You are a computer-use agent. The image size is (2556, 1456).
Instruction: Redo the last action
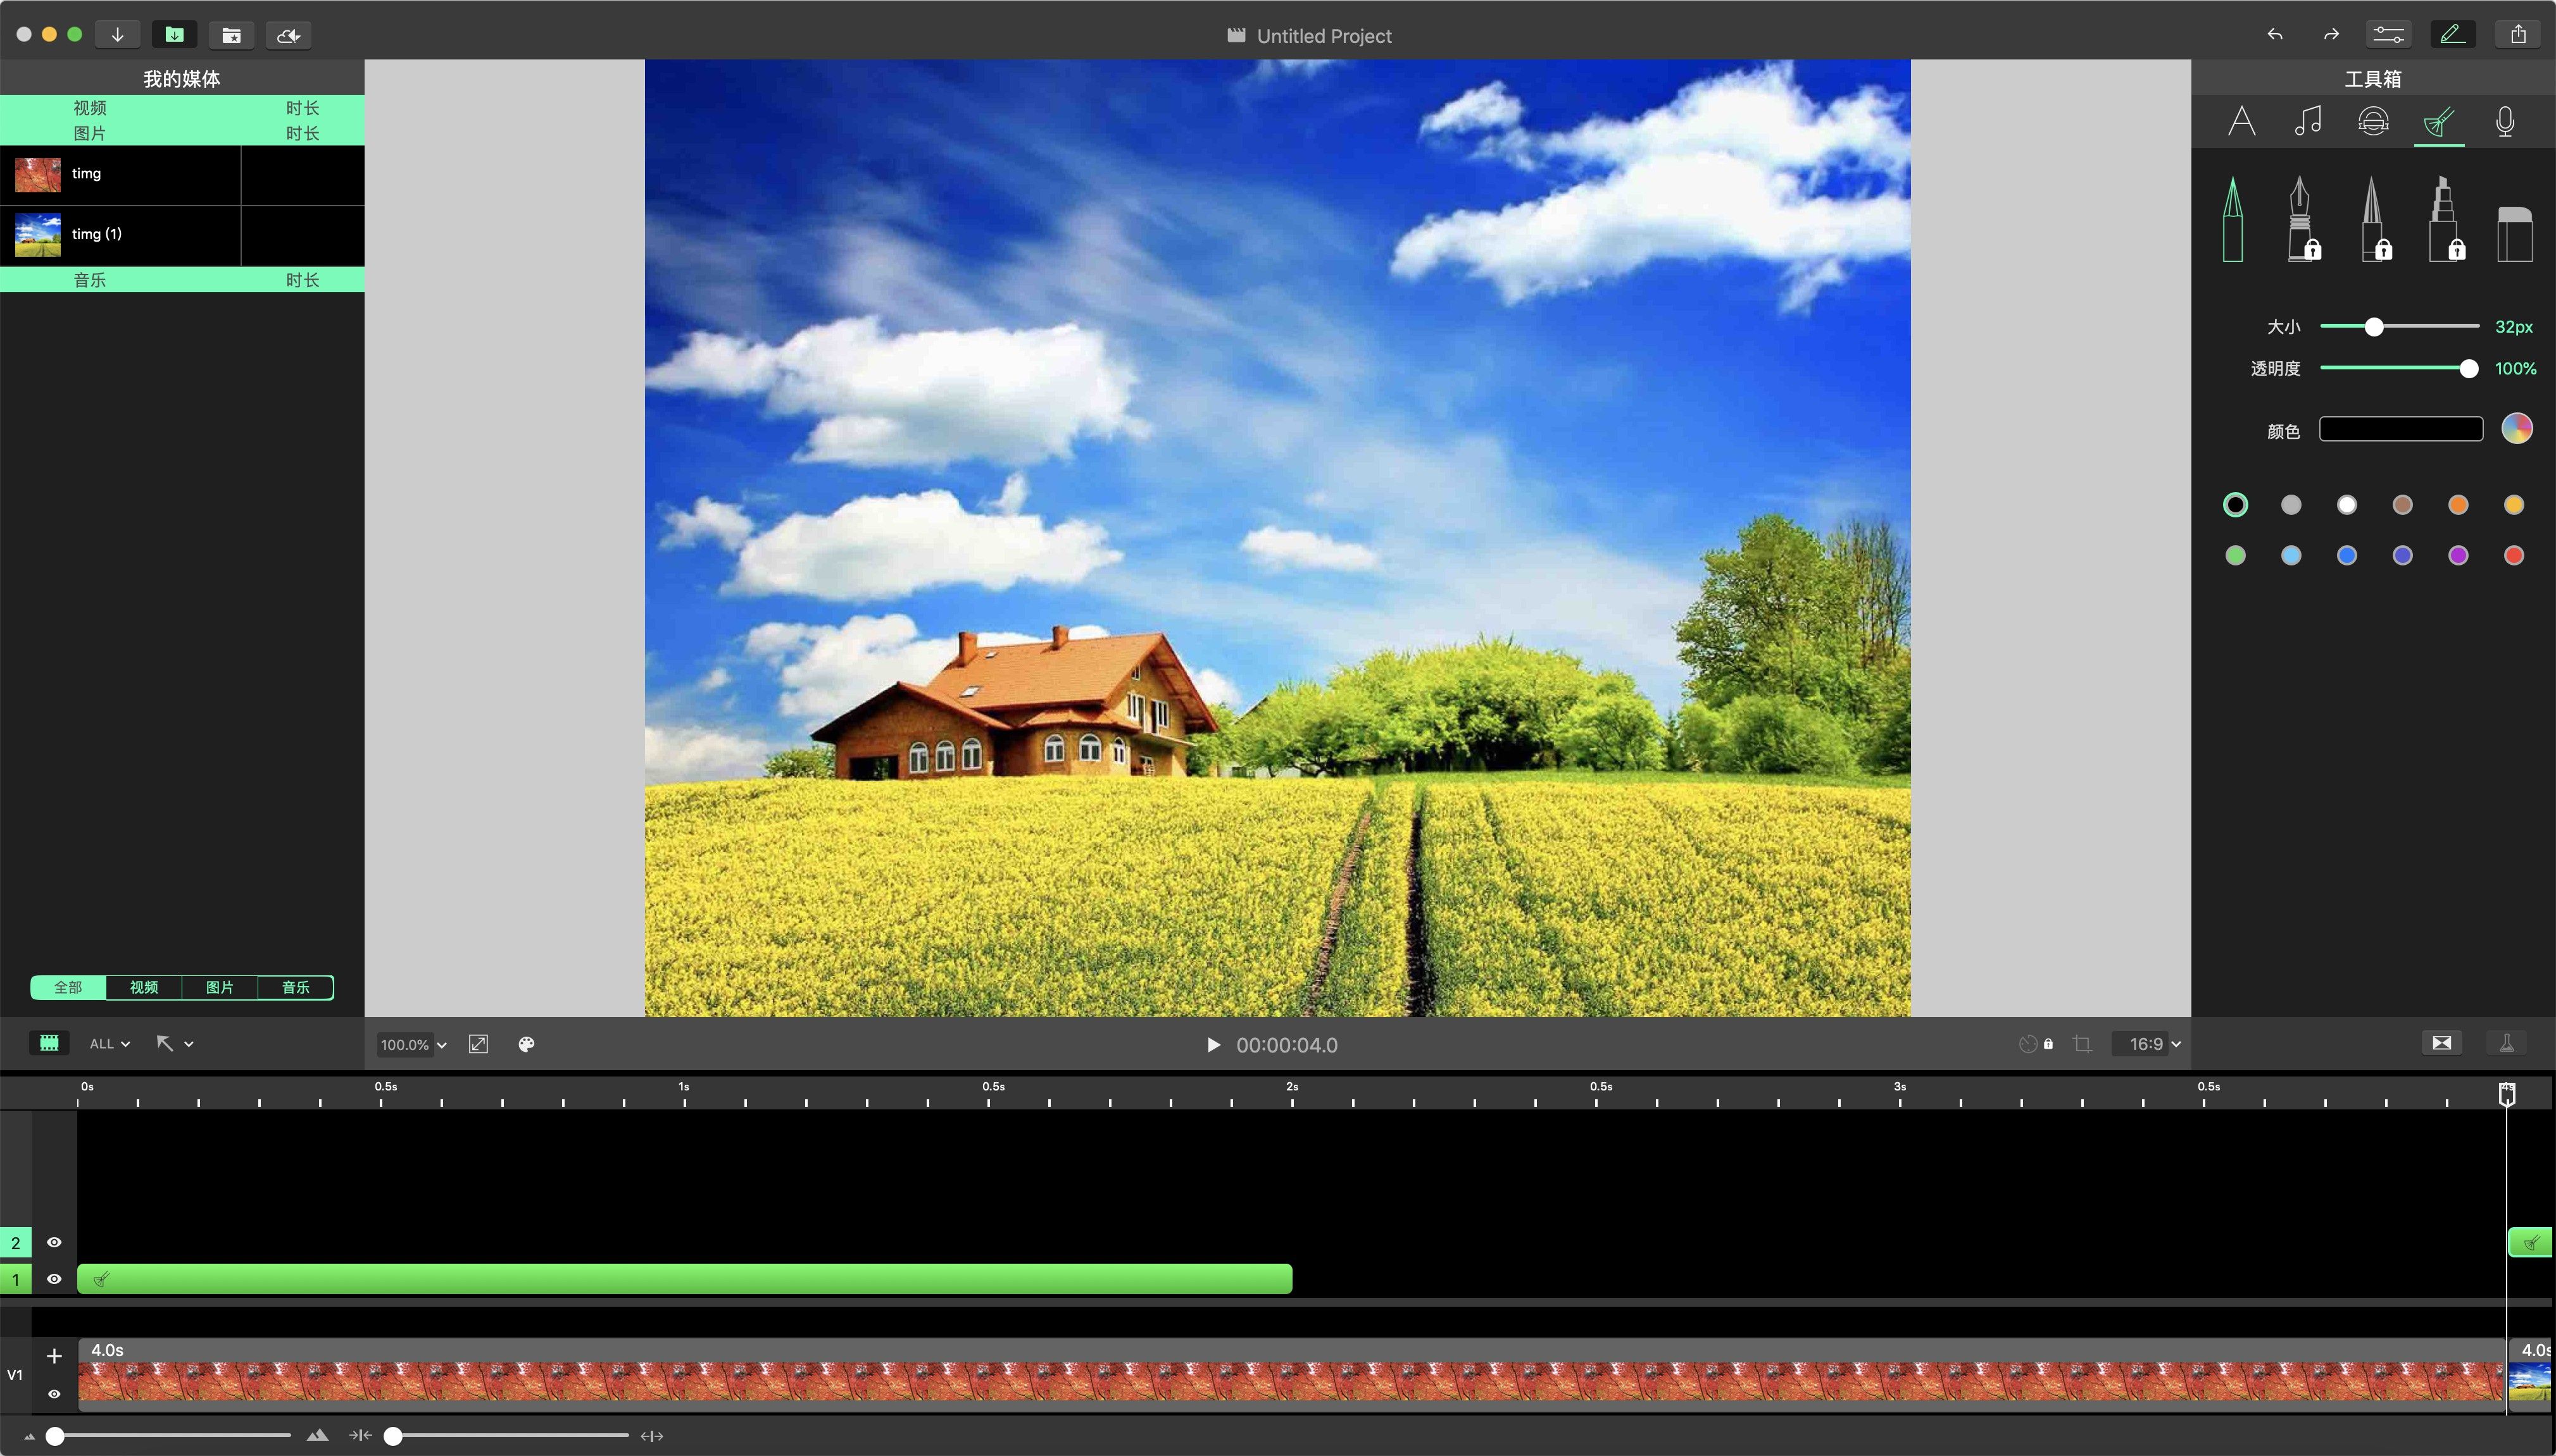coord(2331,35)
